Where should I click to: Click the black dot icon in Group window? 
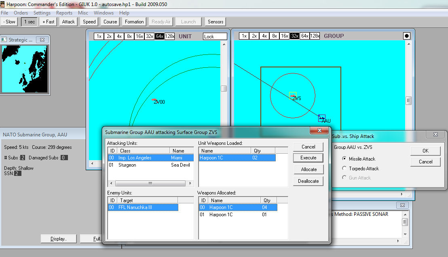tap(407, 36)
